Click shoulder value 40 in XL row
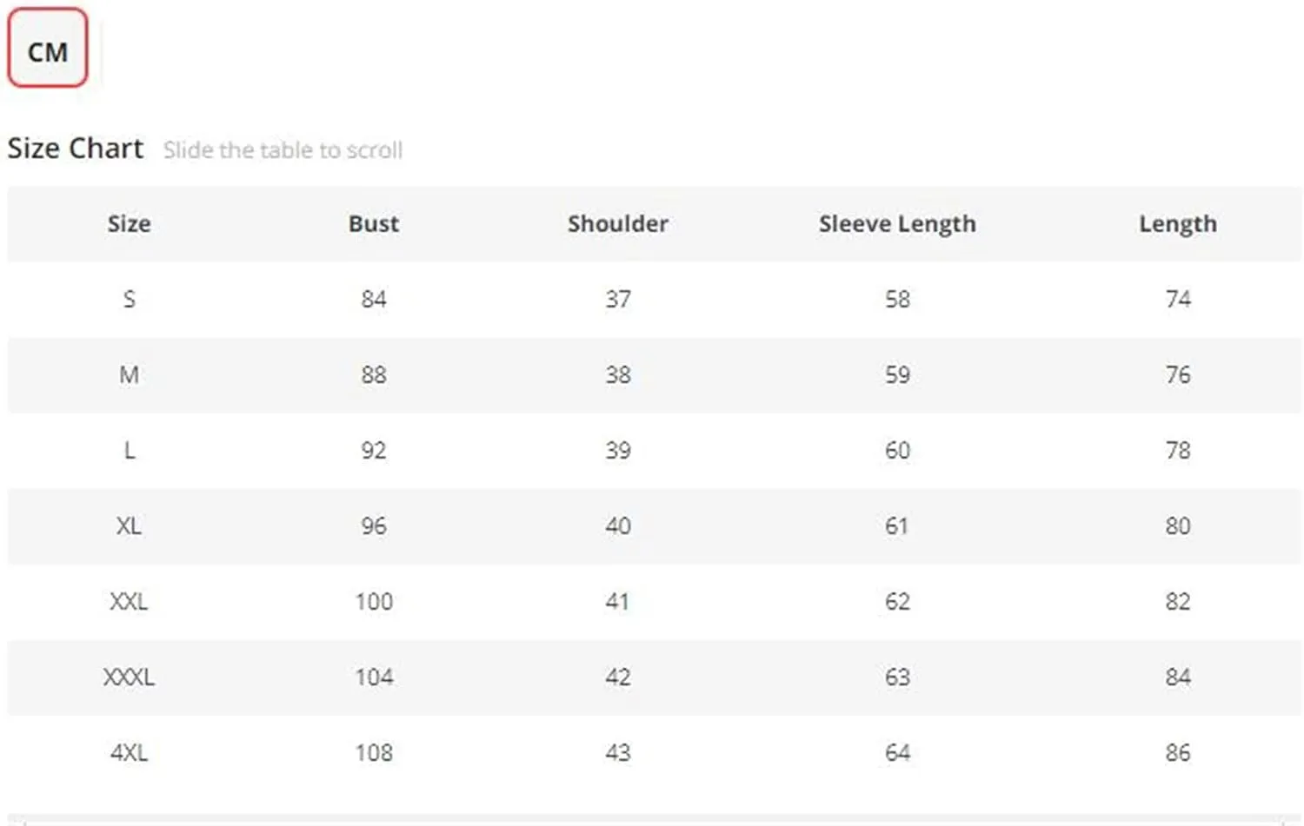Image resolution: width=1304 pixels, height=826 pixels. (x=618, y=525)
